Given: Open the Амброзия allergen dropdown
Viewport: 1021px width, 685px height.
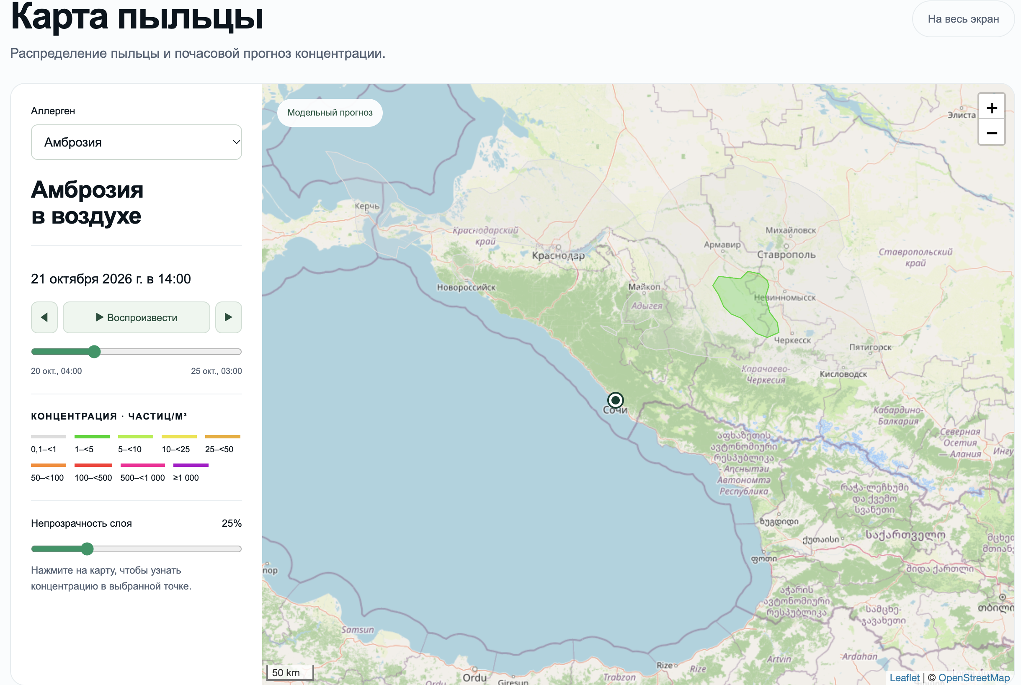Looking at the screenshot, I should 136,142.
